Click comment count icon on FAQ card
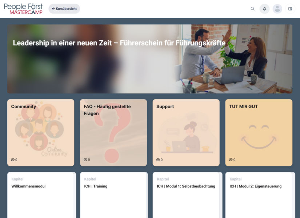 click(x=85, y=160)
